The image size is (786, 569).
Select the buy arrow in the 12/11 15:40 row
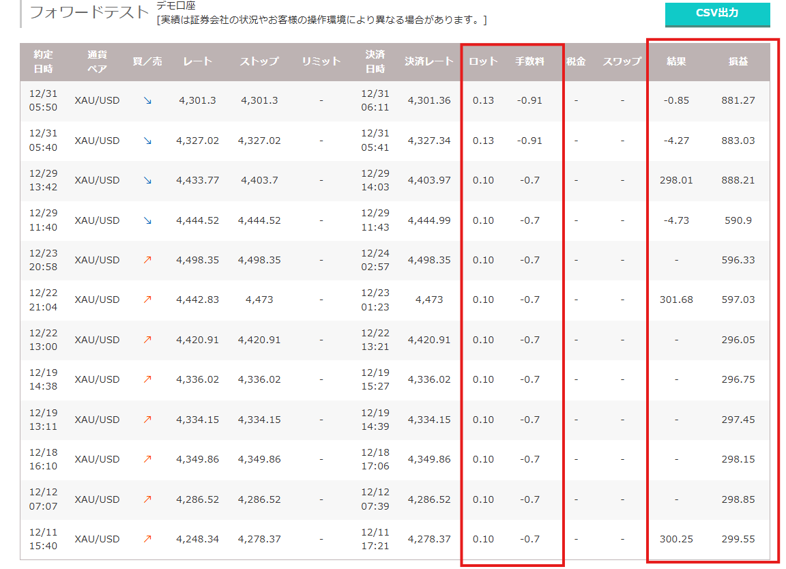tap(147, 540)
